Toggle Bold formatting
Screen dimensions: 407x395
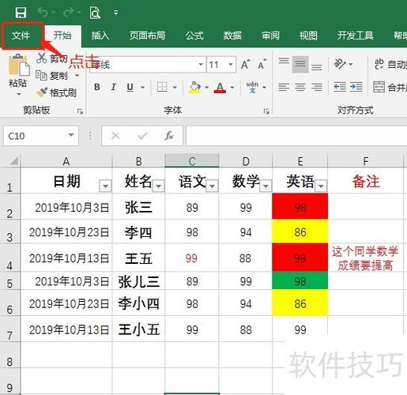[97, 87]
